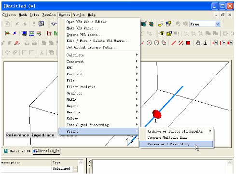Click the red block list icon
Viewport: 236px width, 175px height.
click(230, 43)
